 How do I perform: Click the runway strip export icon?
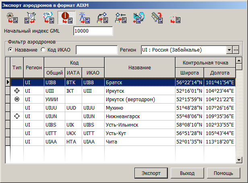tap(156, 18)
